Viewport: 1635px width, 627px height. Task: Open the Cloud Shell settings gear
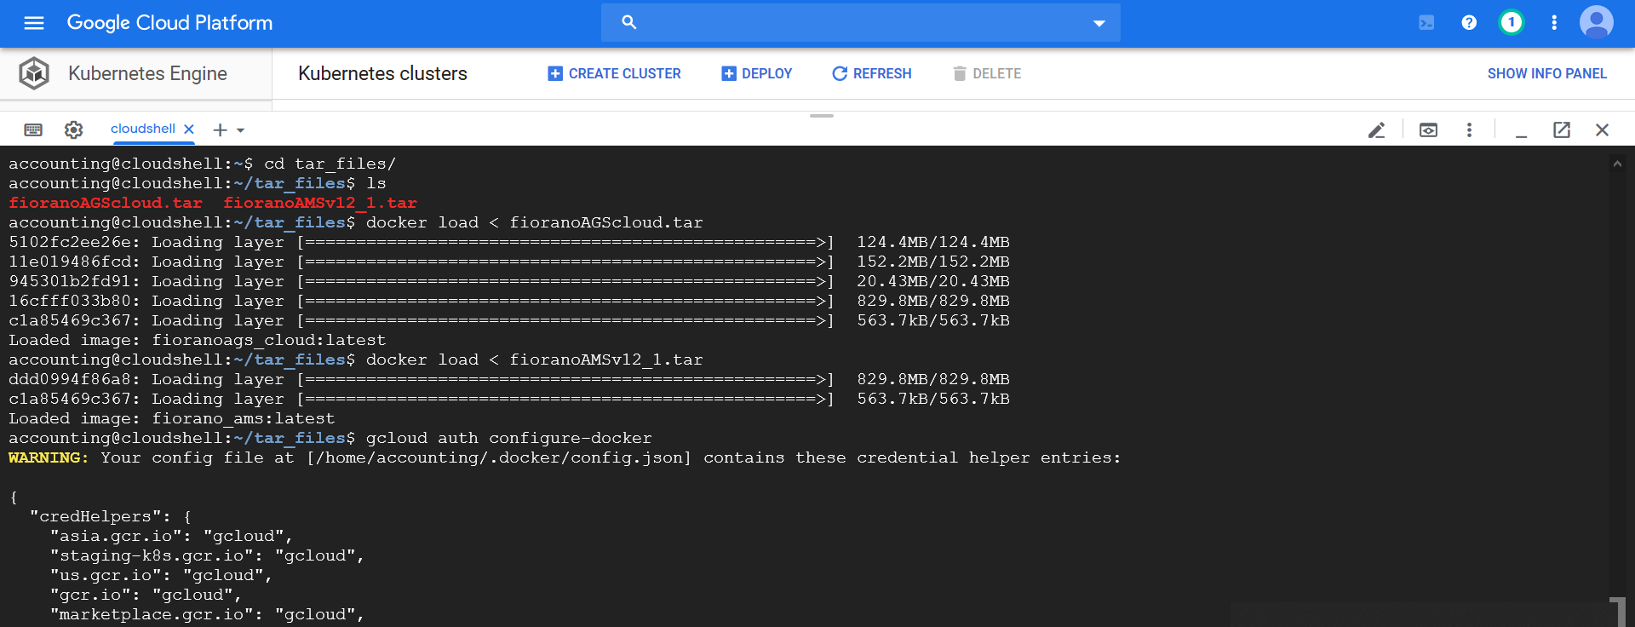[x=74, y=129]
